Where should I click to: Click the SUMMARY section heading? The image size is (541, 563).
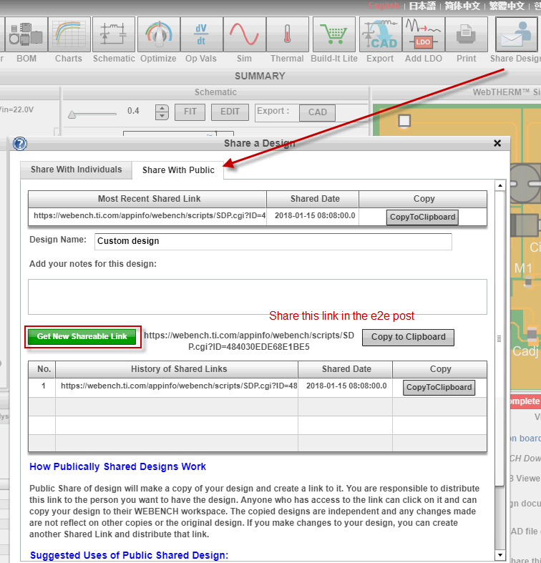[260, 76]
